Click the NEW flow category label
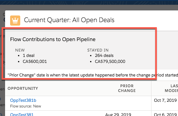 pos(20,50)
